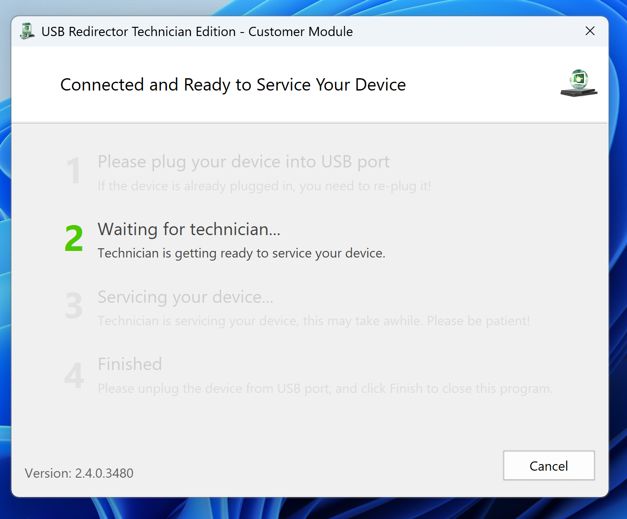Click the greyed-out step 4 number
Screen dimensions: 627x519
(x=74, y=375)
